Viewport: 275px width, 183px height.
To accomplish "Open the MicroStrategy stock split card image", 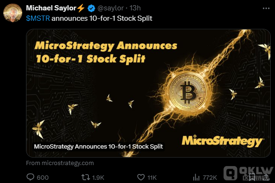I will 148,93.
